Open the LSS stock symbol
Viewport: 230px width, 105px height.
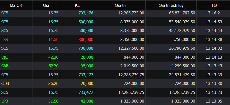click(x=5, y=40)
